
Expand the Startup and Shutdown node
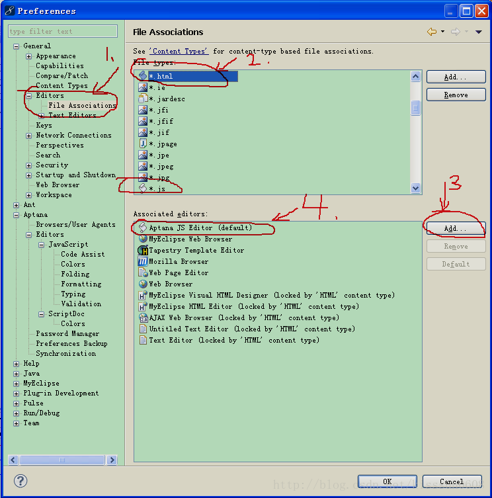click(x=28, y=175)
